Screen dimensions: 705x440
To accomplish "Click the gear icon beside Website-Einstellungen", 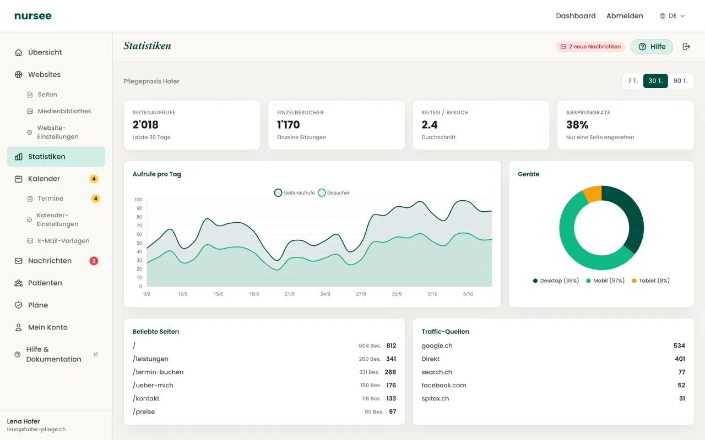I will tap(30, 133).
